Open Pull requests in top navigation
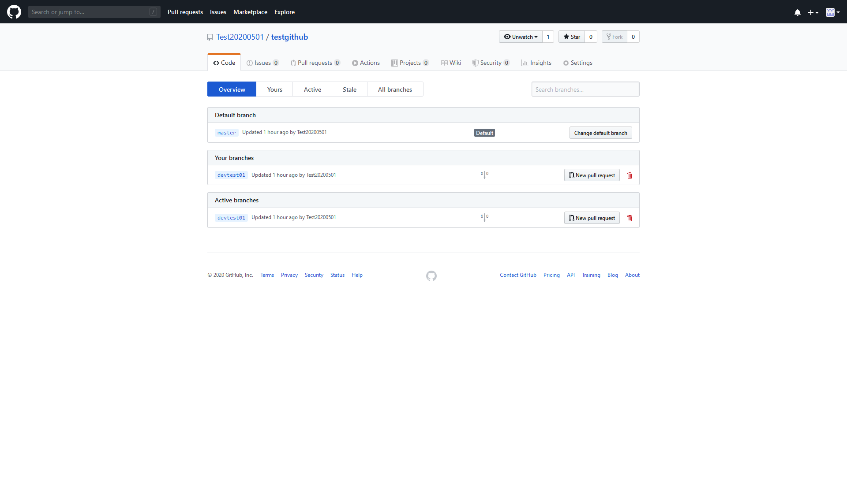Image resolution: width=847 pixels, height=484 pixels. pyautogui.click(x=185, y=12)
